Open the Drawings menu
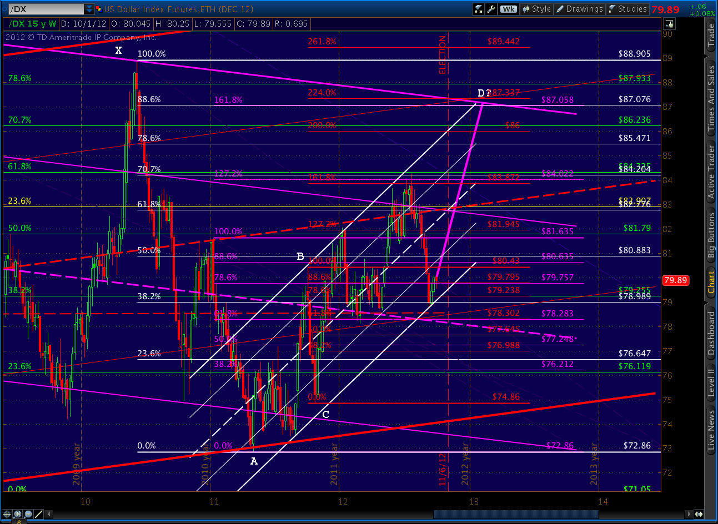Viewport: 718px width, 524px height. click(x=580, y=9)
